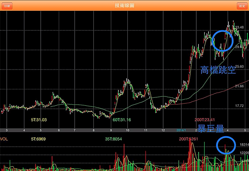
Task: Tap the 2014/1 date marker
Action: [x=181, y=130]
